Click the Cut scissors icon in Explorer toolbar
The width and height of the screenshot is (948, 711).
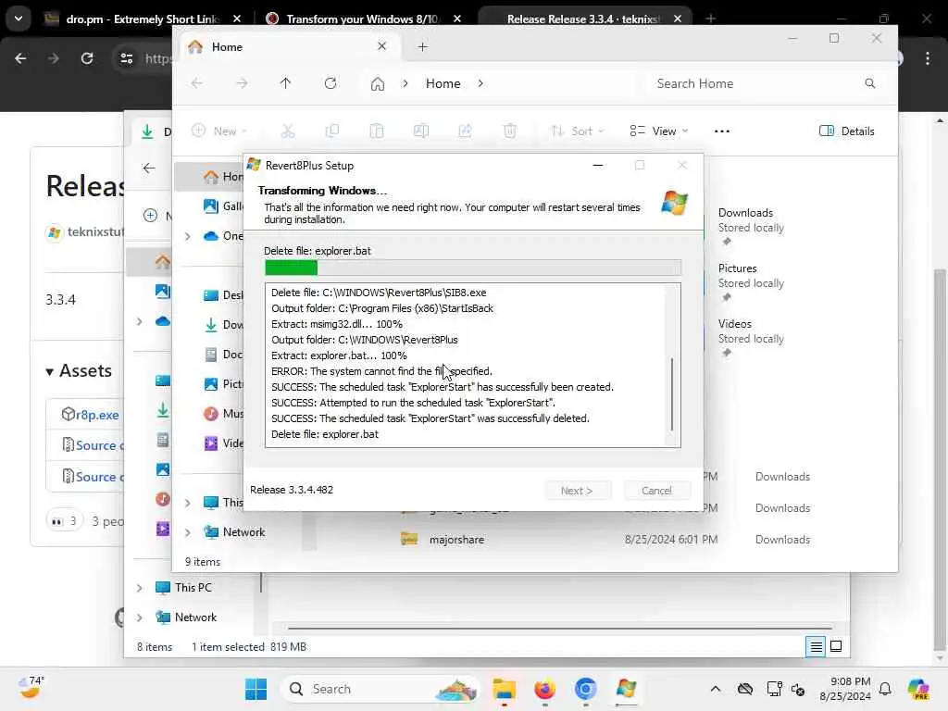click(x=288, y=131)
